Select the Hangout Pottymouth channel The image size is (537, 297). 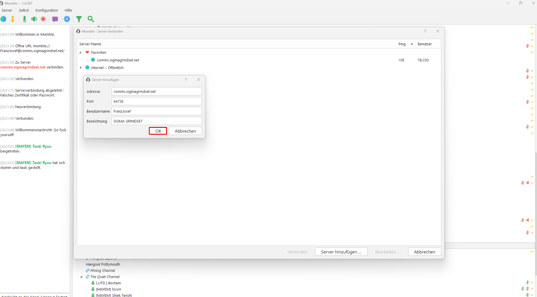[103, 264]
